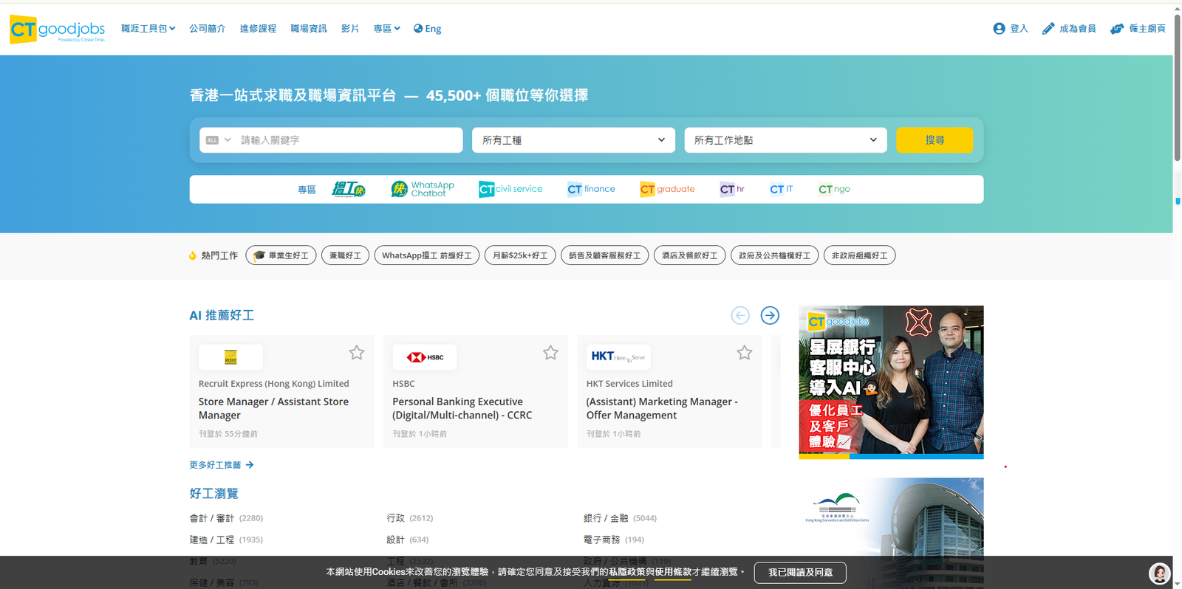Open Personal Banking Executive job listing
The height and width of the screenshot is (589, 1182).
click(462, 408)
